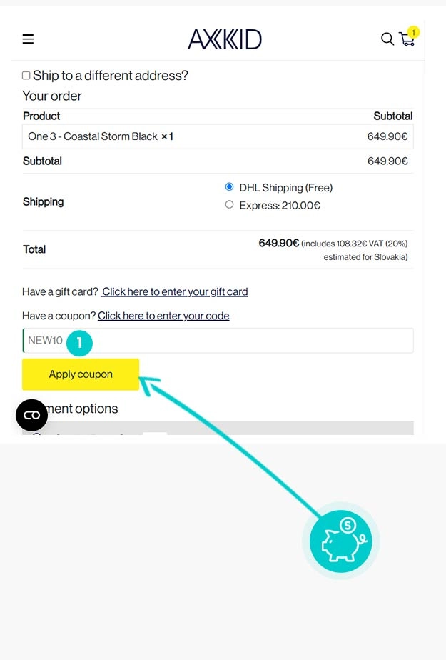This screenshot has width=446, height=660.
Task: View cart via the shopping cart icon
Action: [407, 41]
